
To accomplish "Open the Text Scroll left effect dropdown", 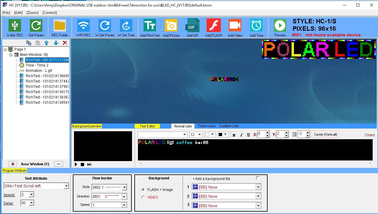I will (x=66, y=186).
